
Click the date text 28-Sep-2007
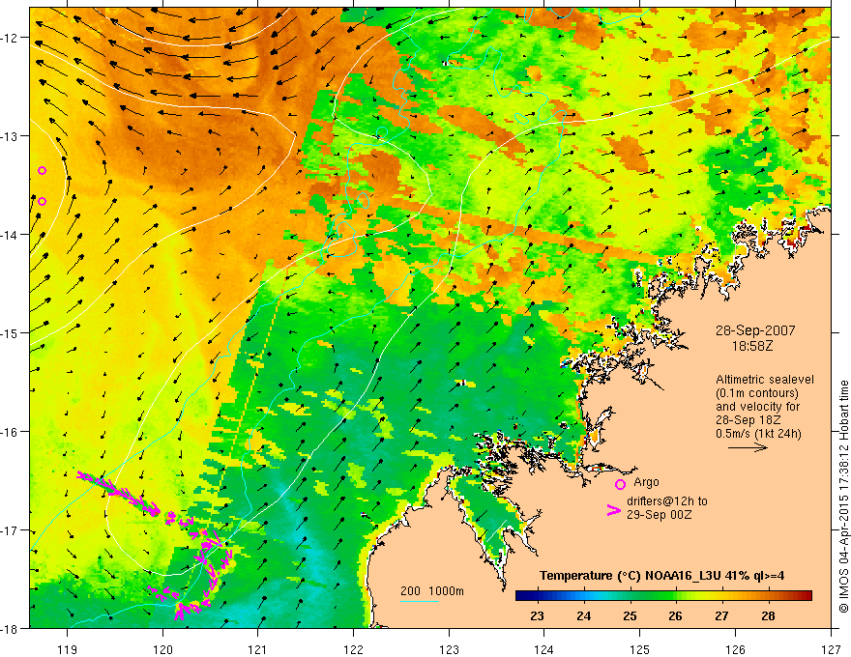coord(755,330)
